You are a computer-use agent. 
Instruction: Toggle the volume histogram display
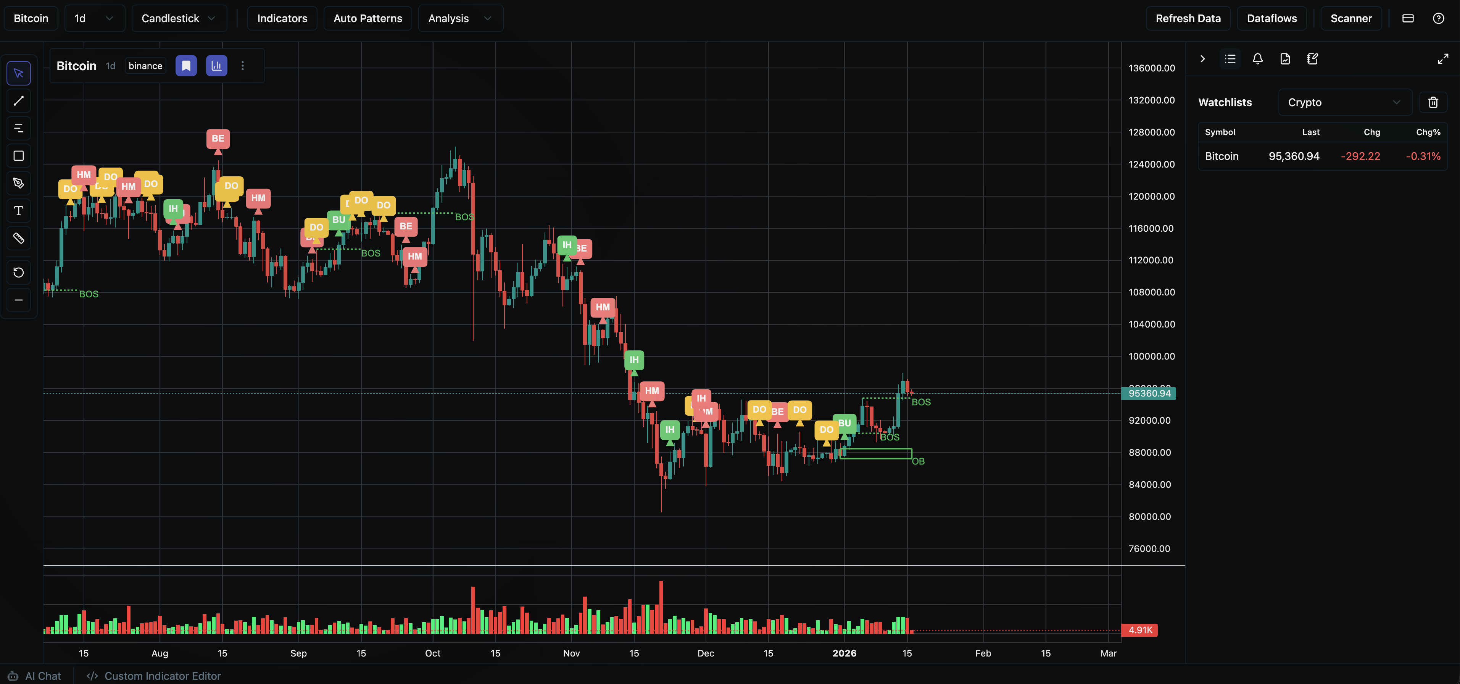coord(216,65)
